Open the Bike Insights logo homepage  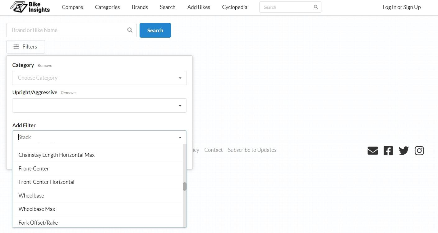[30, 7]
